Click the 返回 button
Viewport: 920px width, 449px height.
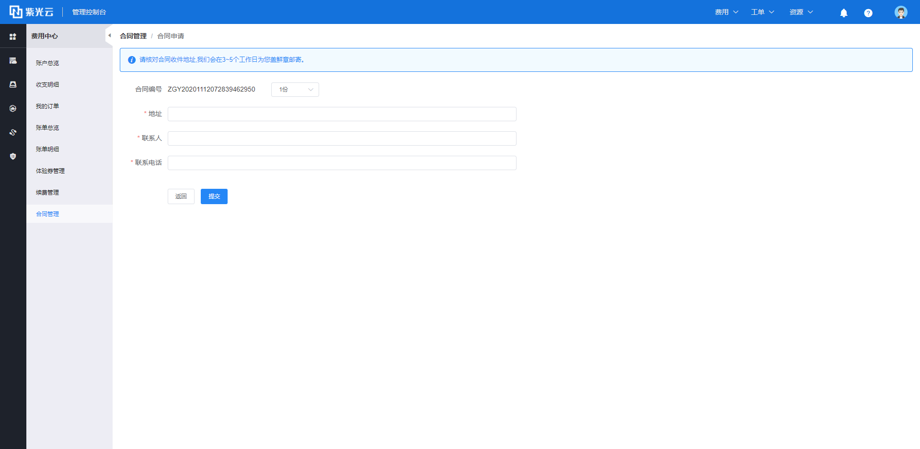[181, 196]
